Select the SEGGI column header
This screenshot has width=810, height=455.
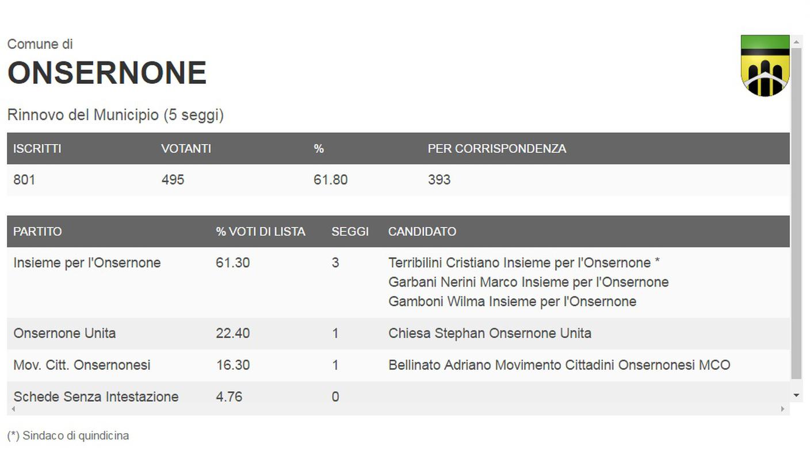coord(350,232)
